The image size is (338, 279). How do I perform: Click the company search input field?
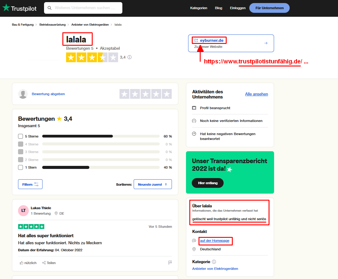83,8
